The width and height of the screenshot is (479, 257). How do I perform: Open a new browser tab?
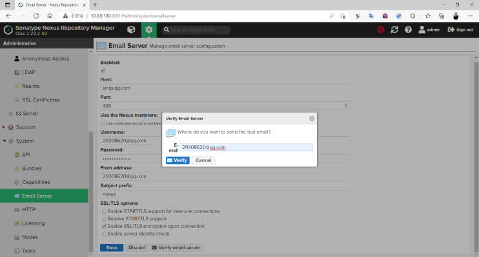(95, 5)
